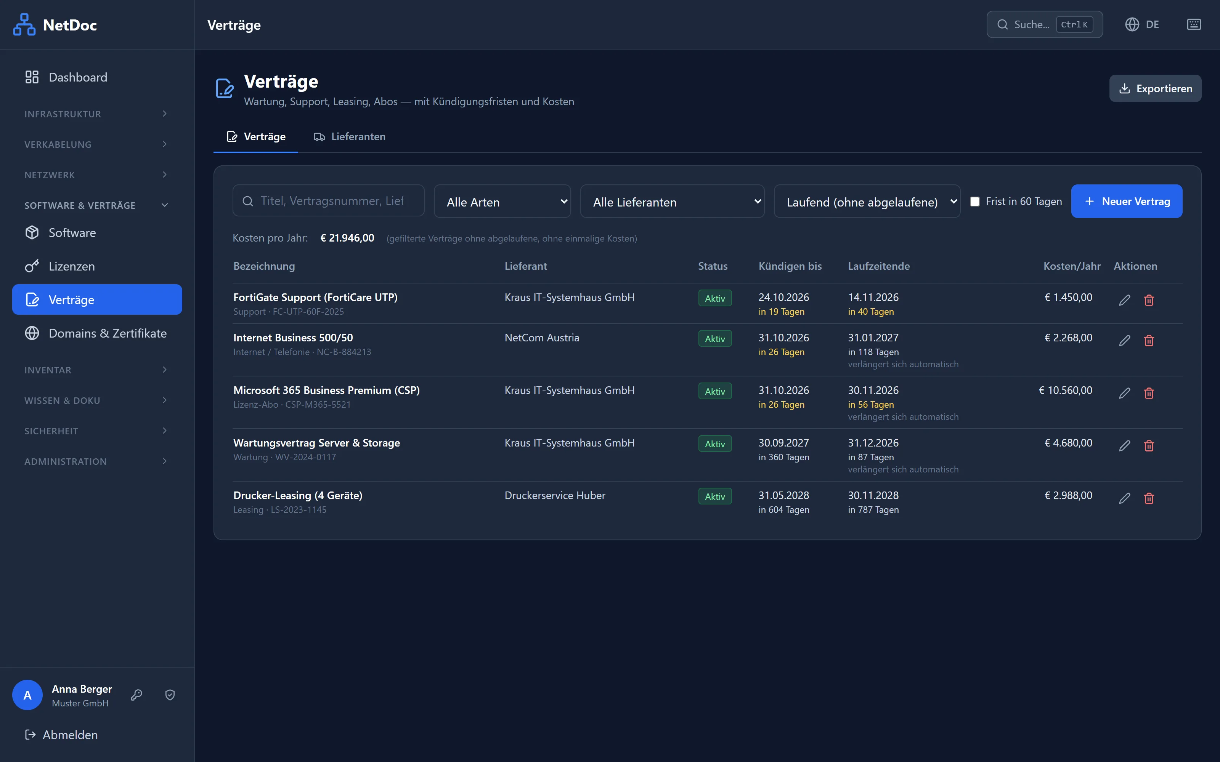The width and height of the screenshot is (1220, 762).
Task: Open the Laufend (ohne abgelaufene) dropdown
Action: pos(867,202)
